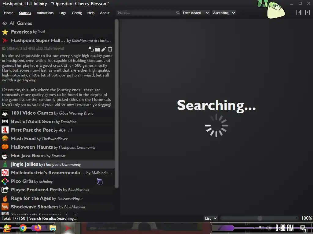This screenshot has width=313, height=234.
Task: Open Chrome from the taskbar
Action: [23, 228]
